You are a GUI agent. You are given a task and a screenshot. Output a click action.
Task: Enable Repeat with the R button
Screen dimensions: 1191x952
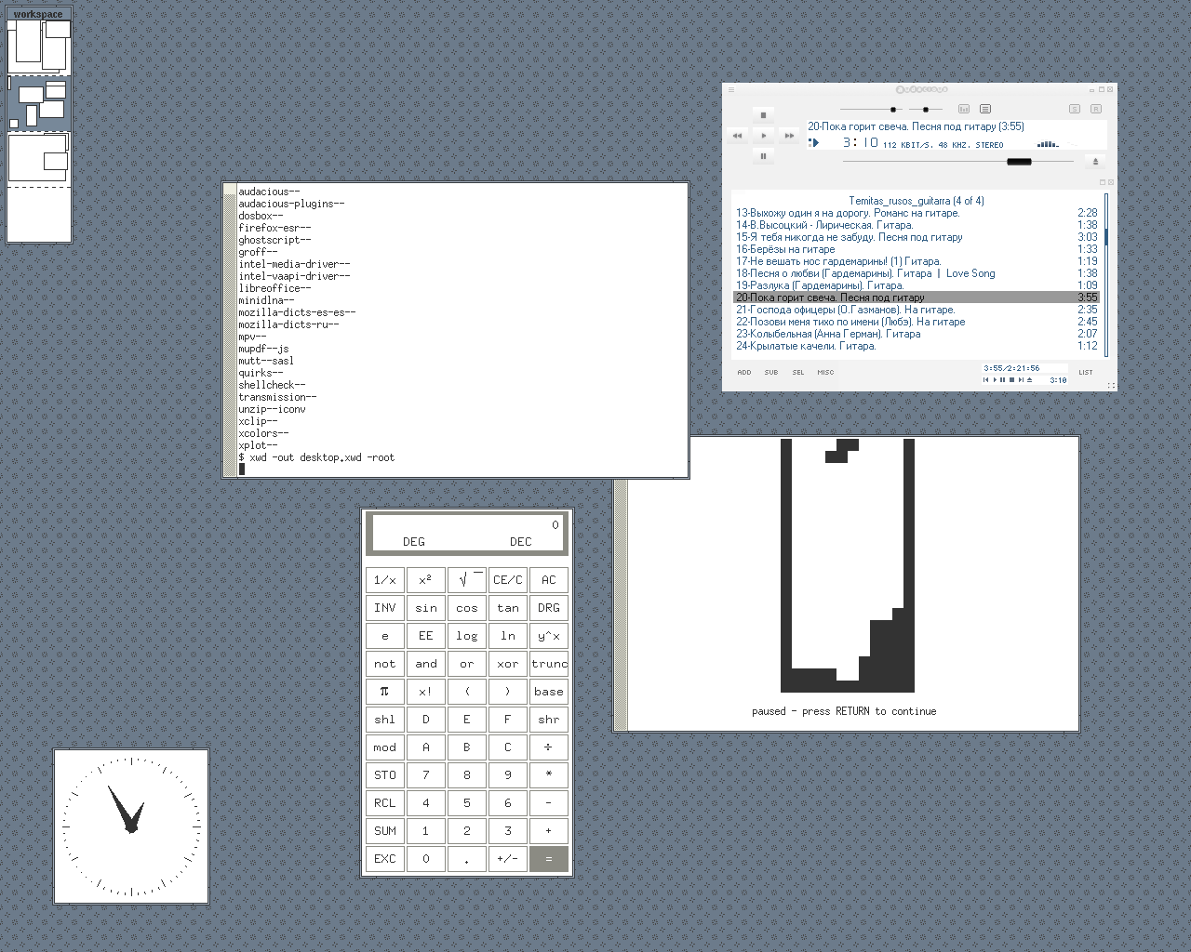(1096, 109)
